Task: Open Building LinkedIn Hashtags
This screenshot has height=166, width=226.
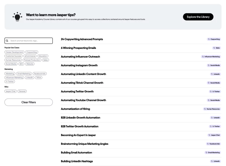Action: tap(77, 161)
